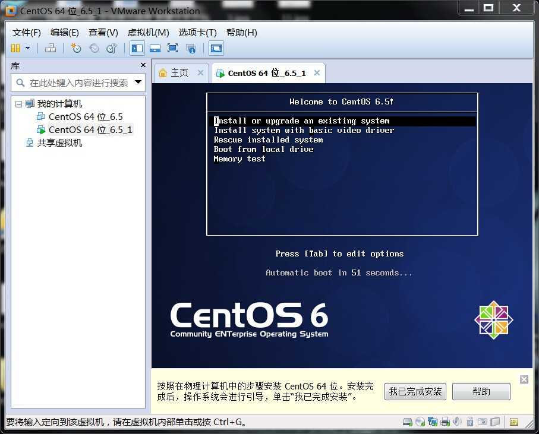Click the pause/suspend virtual machine icon
The image size is (539, 434).
coord(15,48)
